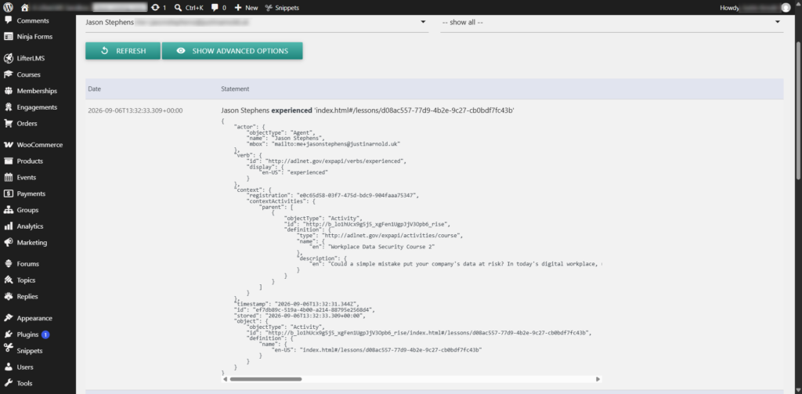802x394 pixels.
Task: Open the Jason Stephens user dropdown
Action: click(256, 23)
